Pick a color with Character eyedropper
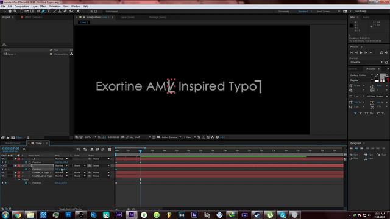Screen dimensions: 390x219 point(377,75)
